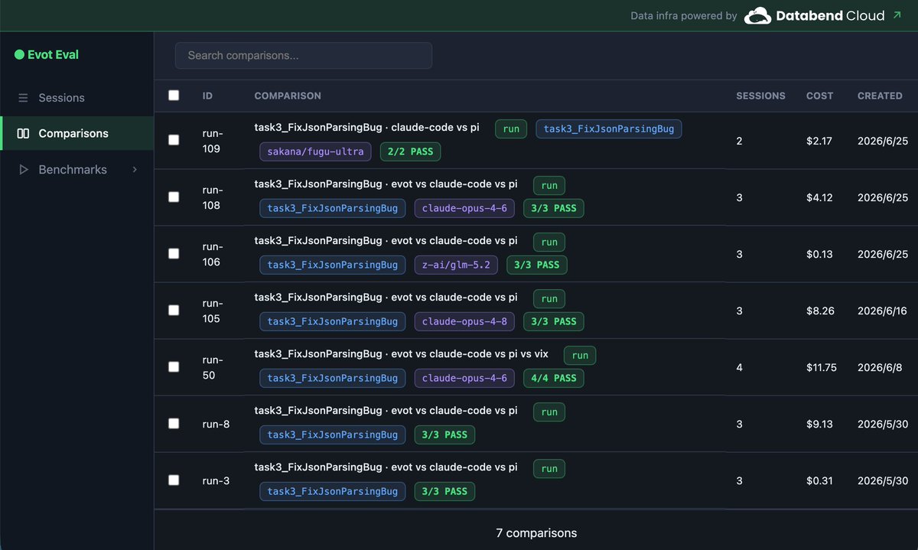
Task: Check the box for run-109
Action: coord(174,140)
